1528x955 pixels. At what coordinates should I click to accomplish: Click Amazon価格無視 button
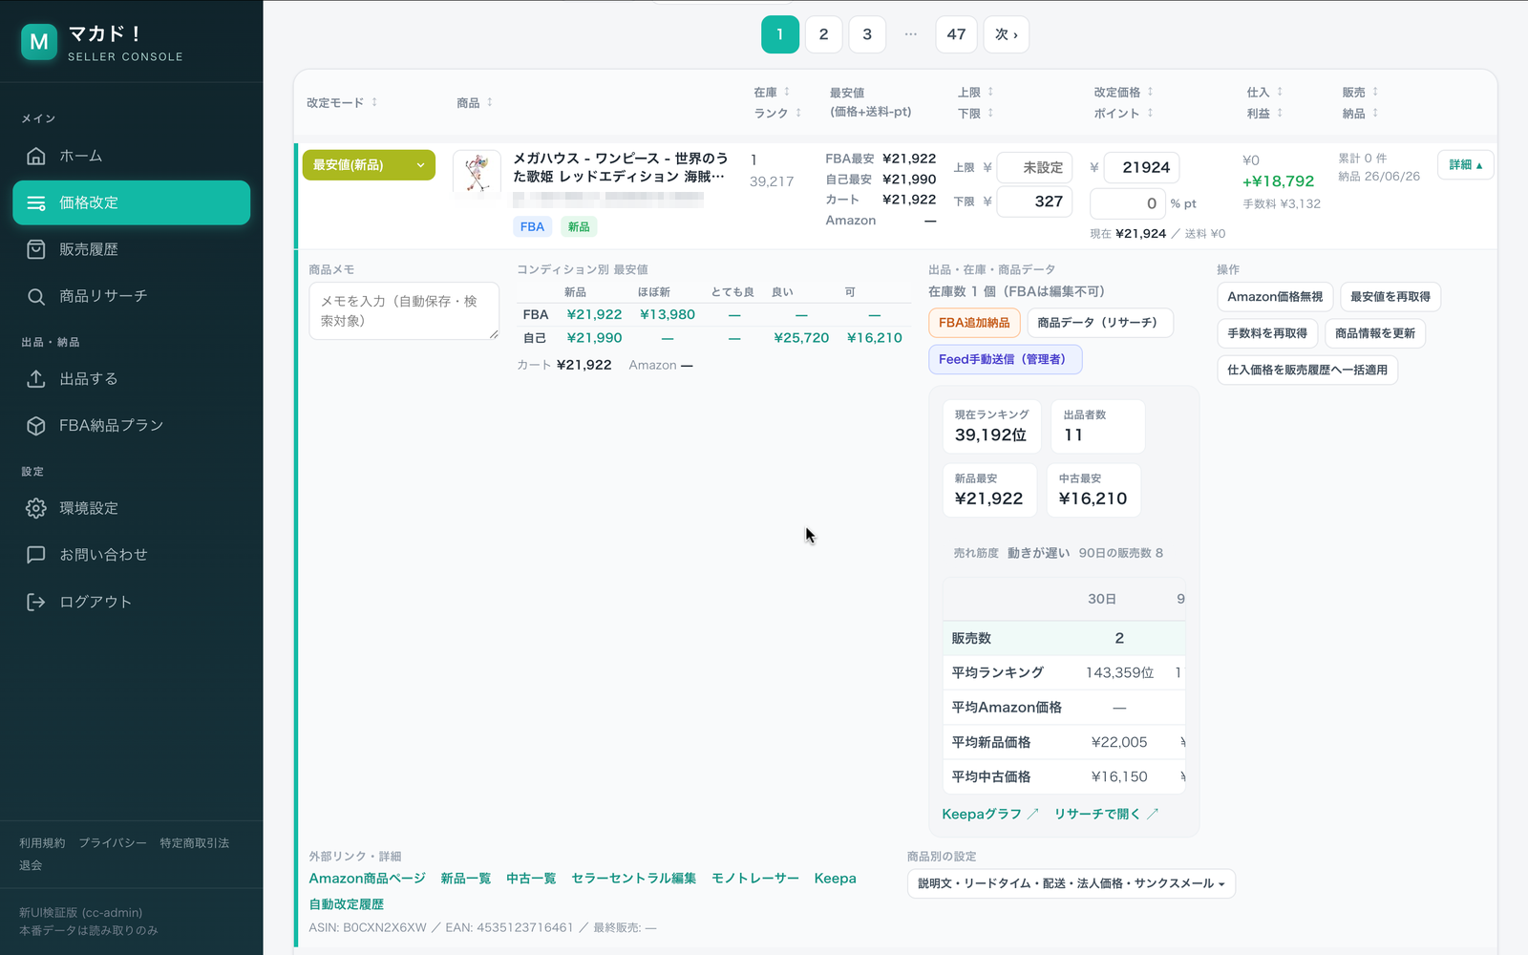[1275, 297]
